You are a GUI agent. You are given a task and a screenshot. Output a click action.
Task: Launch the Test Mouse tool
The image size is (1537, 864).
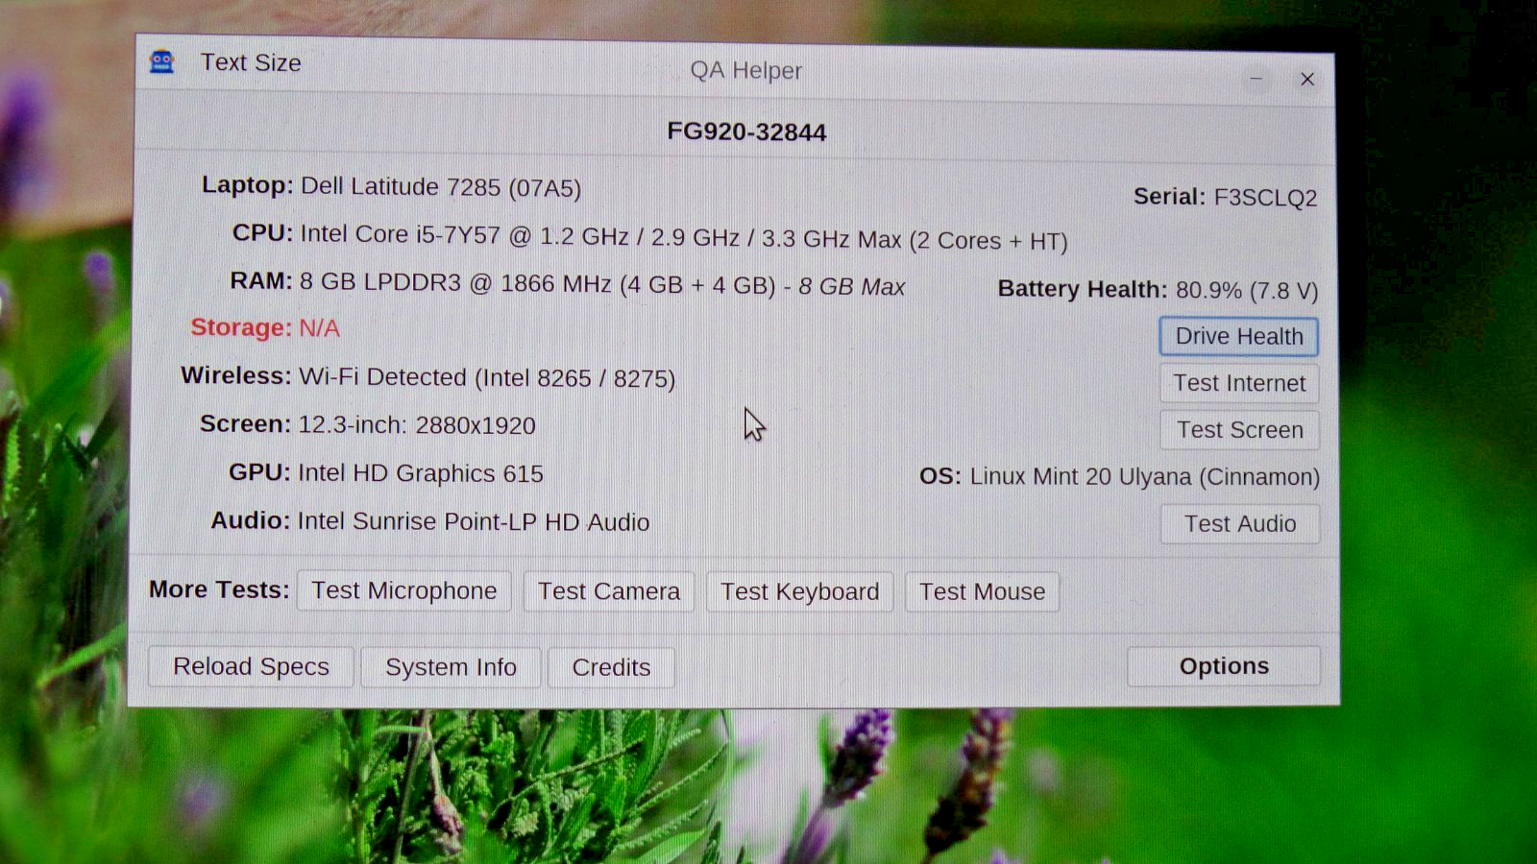tap(982, 592)
